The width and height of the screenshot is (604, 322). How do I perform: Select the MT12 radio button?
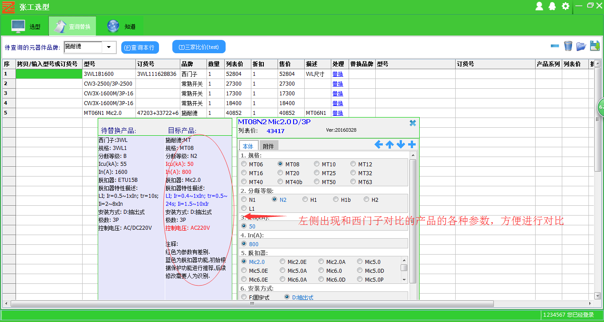(x=353, y=164)
